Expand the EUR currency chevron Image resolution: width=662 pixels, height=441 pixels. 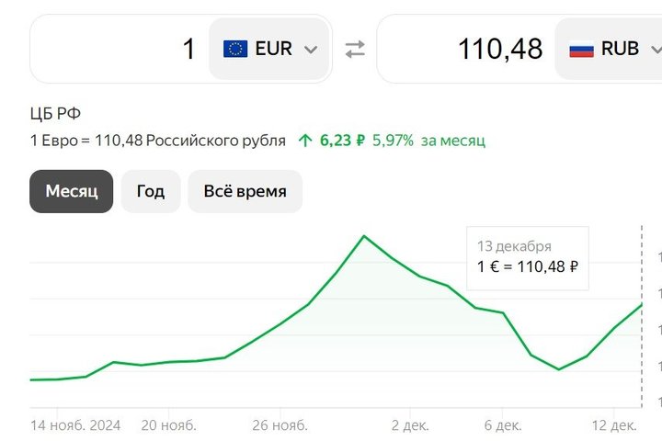pyautogui.click(x=311, y=50)
